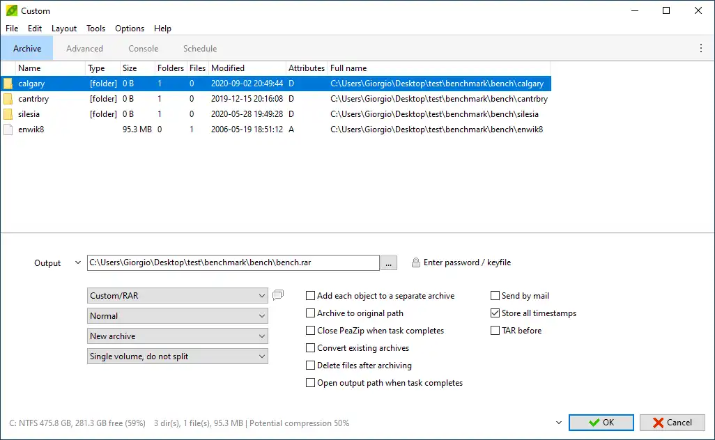Uncheck Store all timestamps

495,313
